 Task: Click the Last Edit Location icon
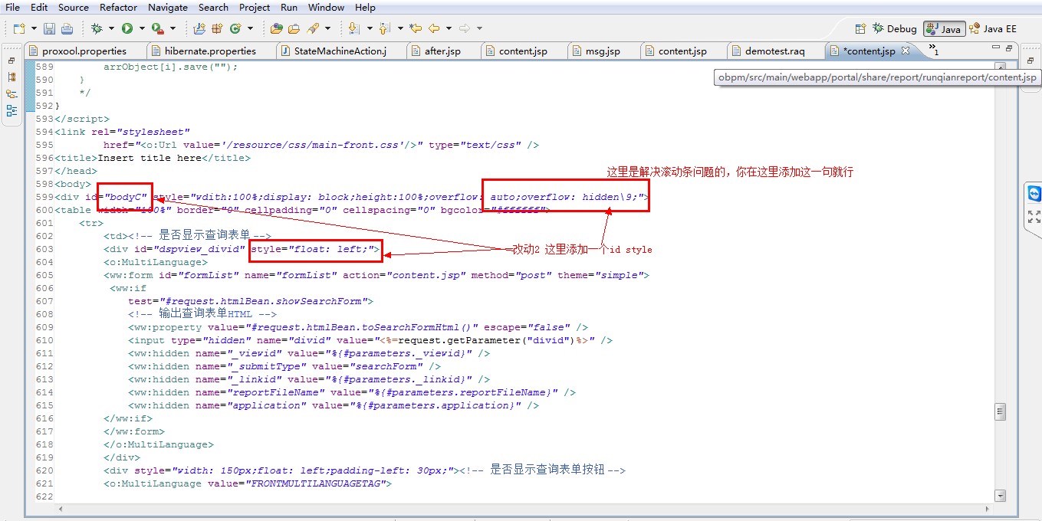[x=416, y=28]
